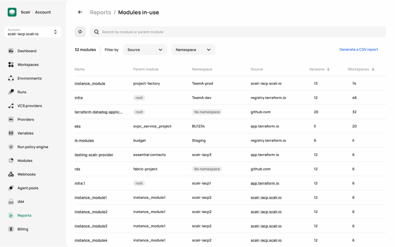Click the No namespace tag in rds row
395x247 pixels.
click(207, 169)
